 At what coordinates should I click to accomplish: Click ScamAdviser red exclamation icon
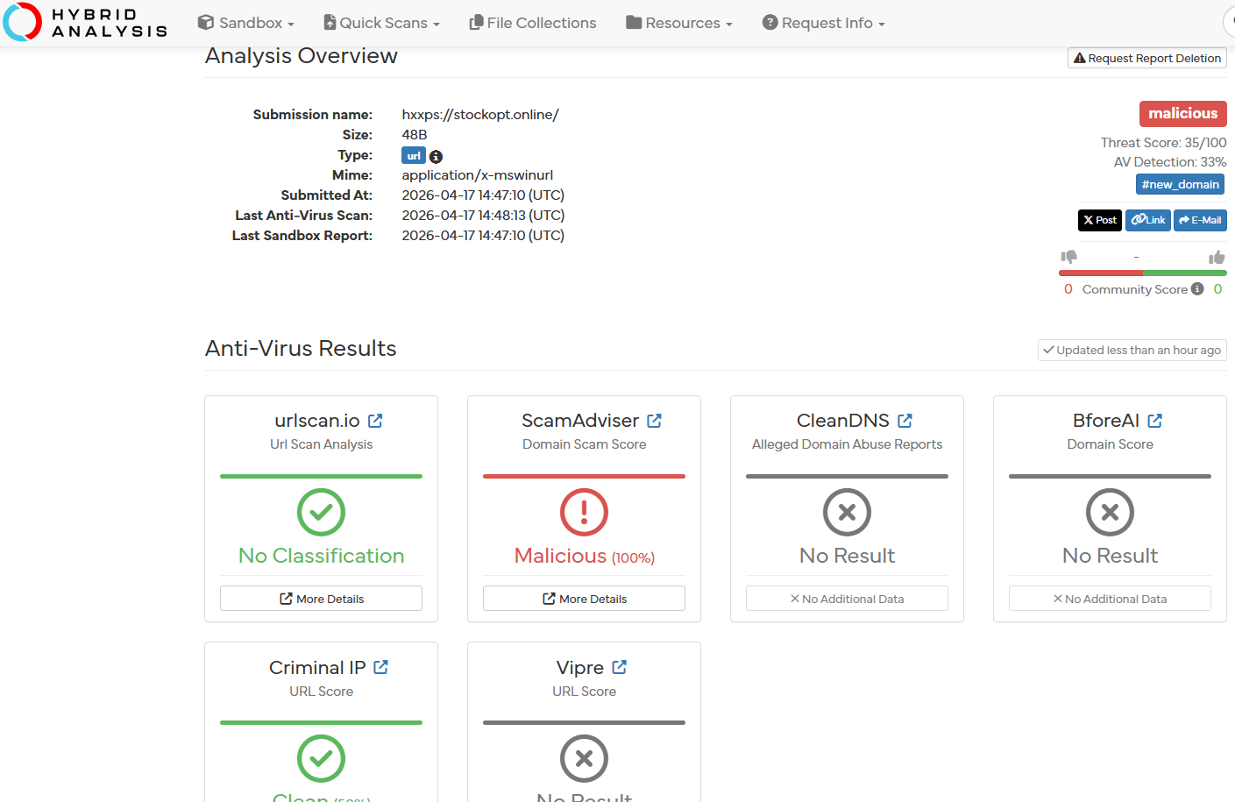[x=584, y=512]
